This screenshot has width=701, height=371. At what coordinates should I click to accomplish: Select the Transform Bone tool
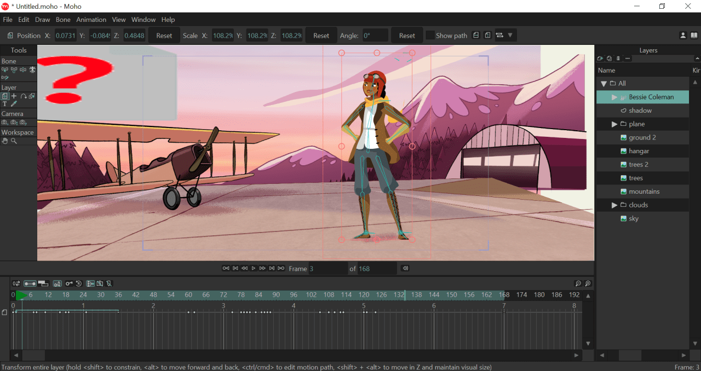(4, 69)
